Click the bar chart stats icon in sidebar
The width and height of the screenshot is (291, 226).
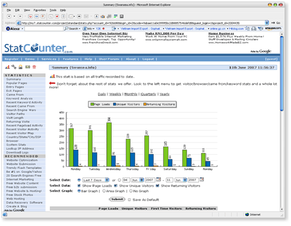(x=7, y=67)
